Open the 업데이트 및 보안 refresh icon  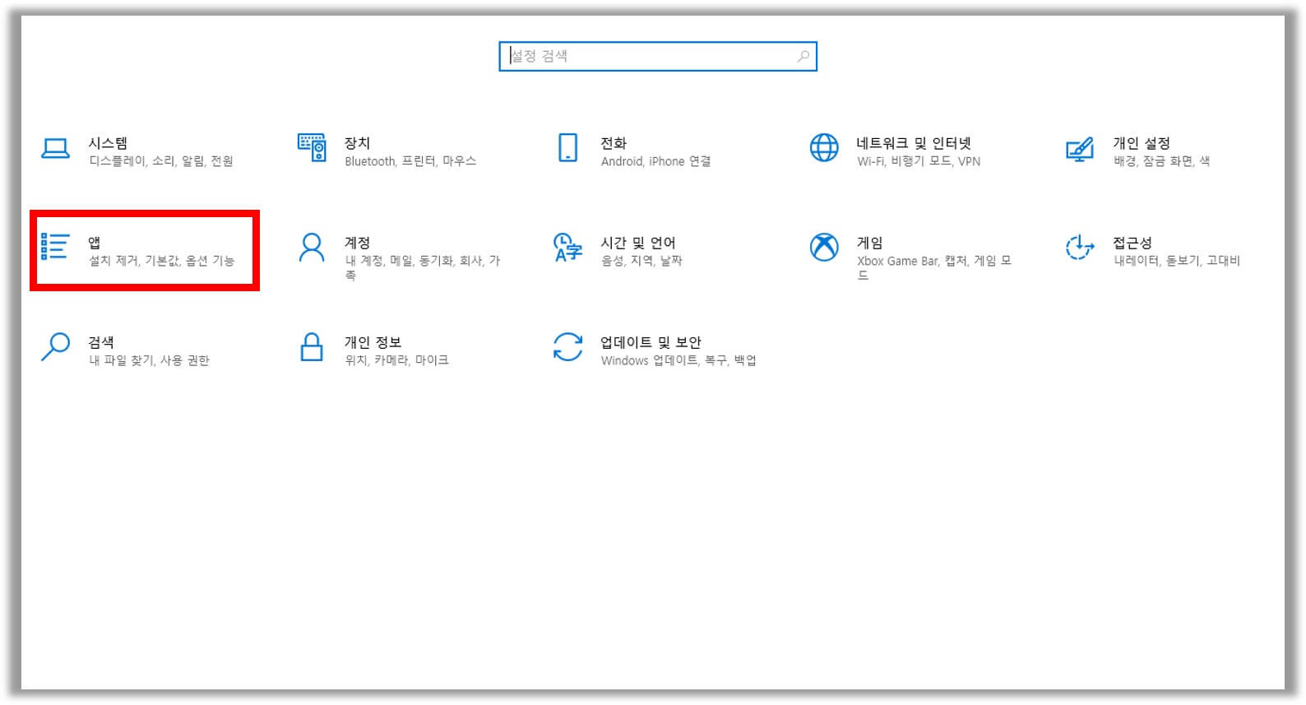pyautogui.click(x=567, y=347)
